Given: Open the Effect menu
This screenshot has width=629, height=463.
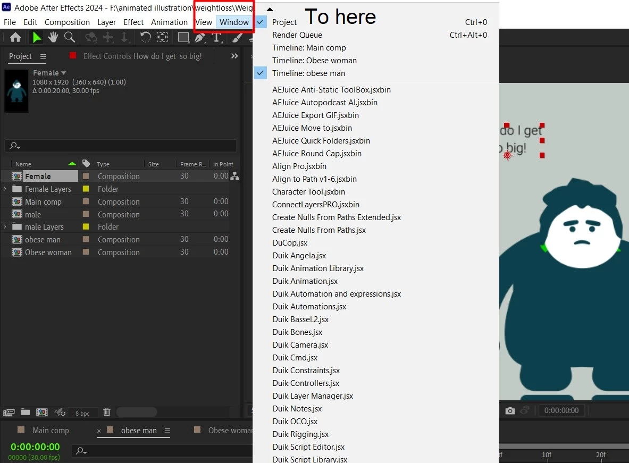Looking at the screenshot, I should click(x=133, y=22).
